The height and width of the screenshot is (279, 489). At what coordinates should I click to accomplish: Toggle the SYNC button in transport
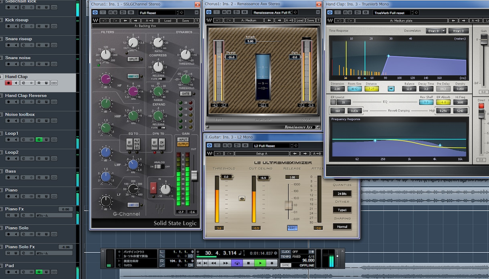point(286,265)
